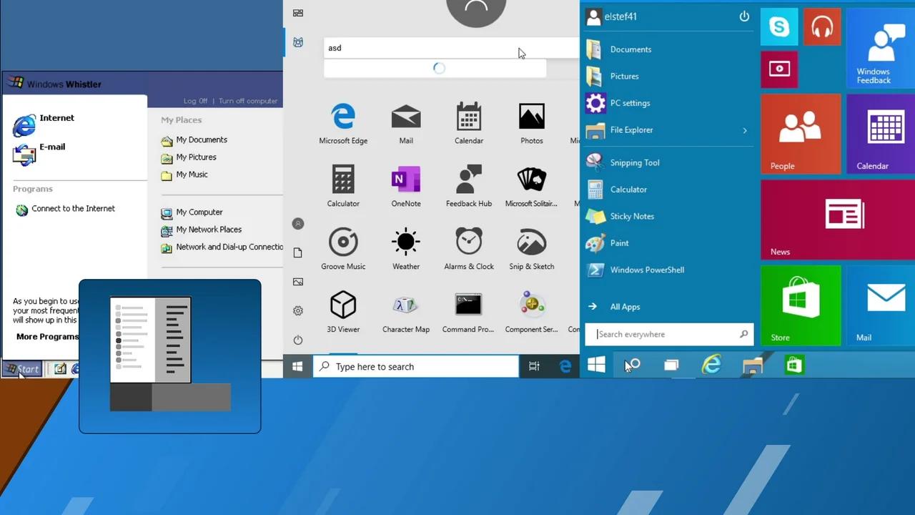
Task: Open Microsoft Edge from the Start menu
Action: tap(343, 122)
